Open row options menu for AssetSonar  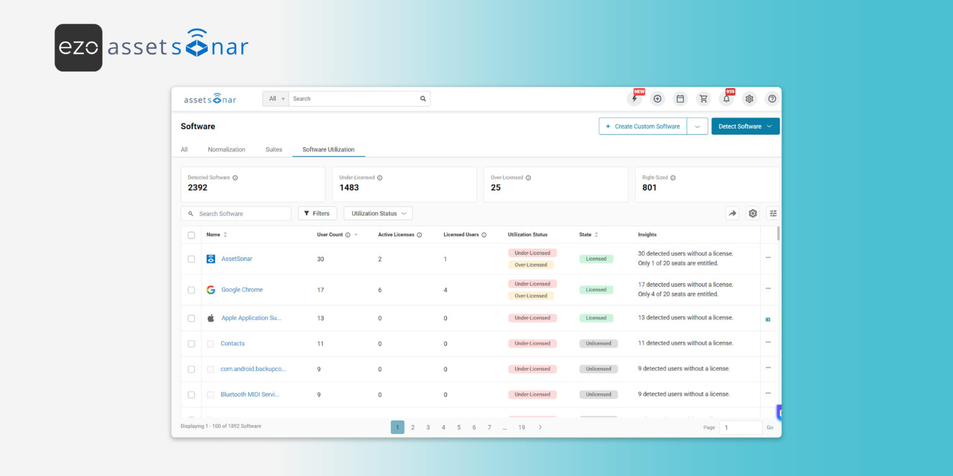click(x=768, y=257)
